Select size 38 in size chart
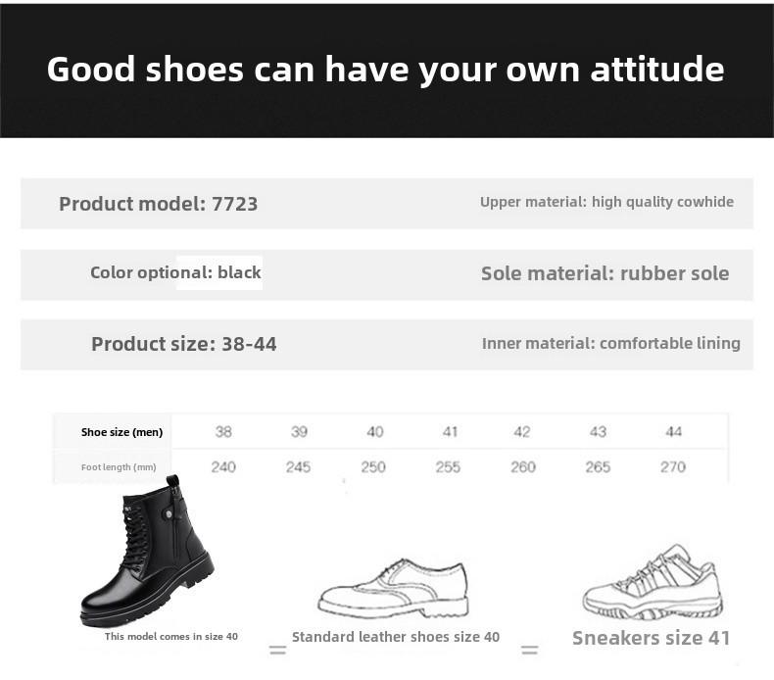Screen dimensions: 774x680 (223, 432)
